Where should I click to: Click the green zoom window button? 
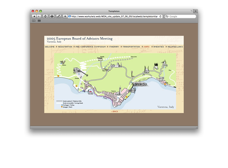[41, 11]
